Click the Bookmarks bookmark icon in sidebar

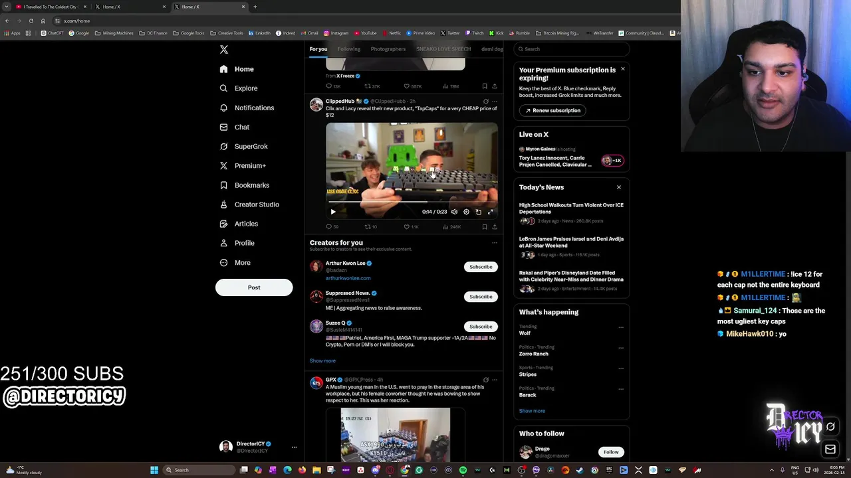coord(223,185)
